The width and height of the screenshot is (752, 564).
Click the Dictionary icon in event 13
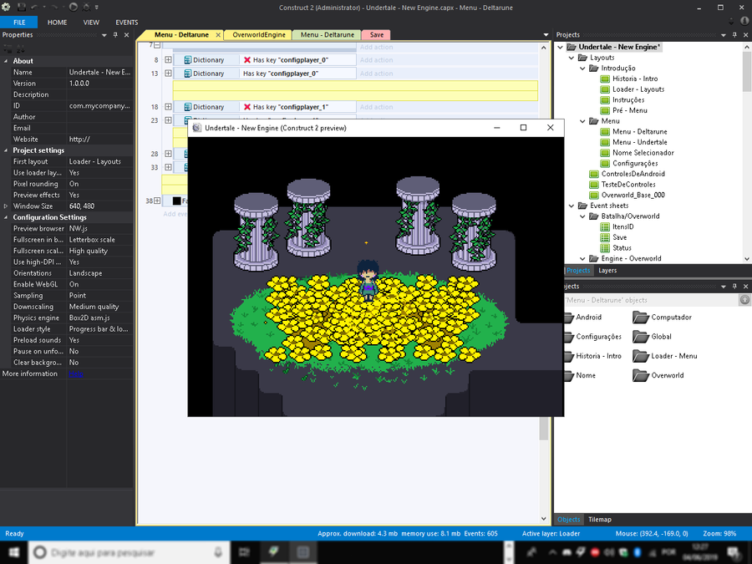188,74
